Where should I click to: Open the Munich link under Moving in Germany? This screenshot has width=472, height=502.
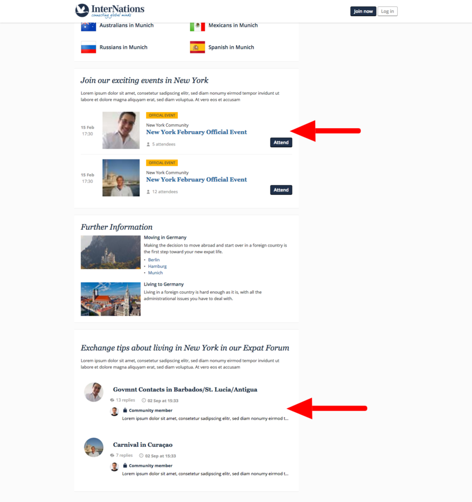coord(155,272)
